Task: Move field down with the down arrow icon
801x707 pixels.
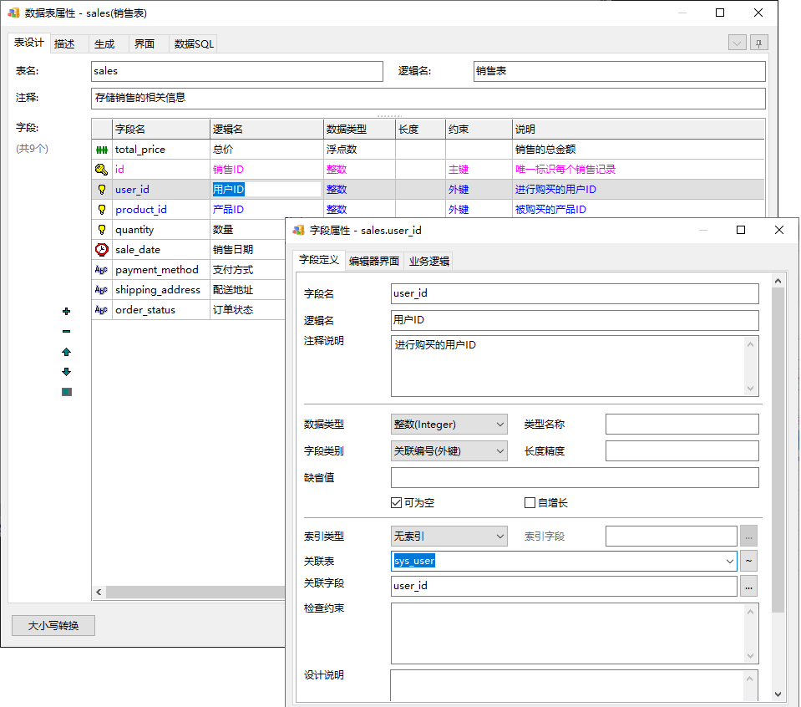Action: 67,372
